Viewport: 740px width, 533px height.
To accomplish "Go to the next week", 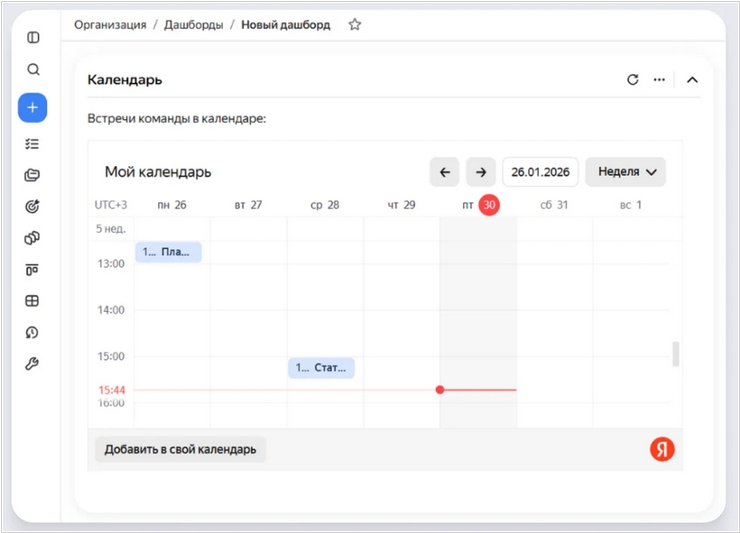I will [481, 171].
